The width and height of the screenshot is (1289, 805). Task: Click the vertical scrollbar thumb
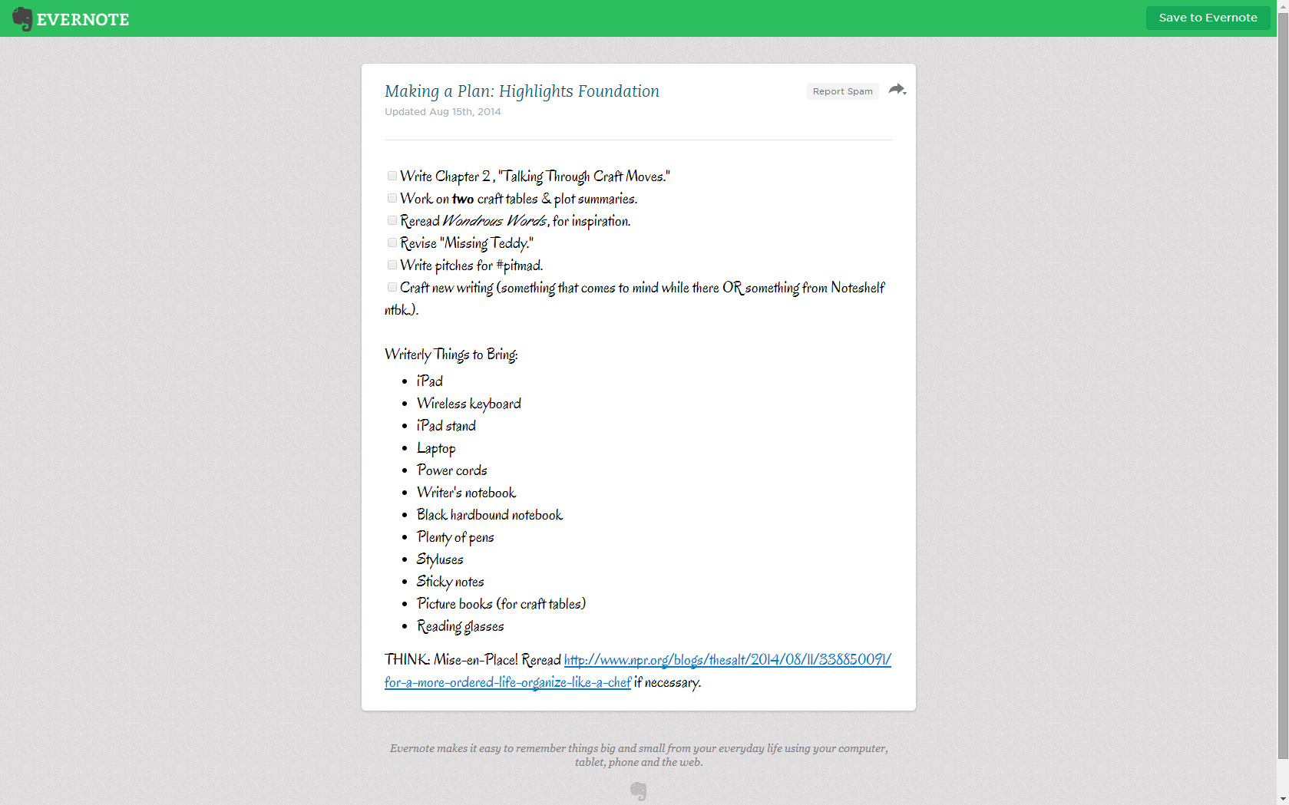[1283, 384]
